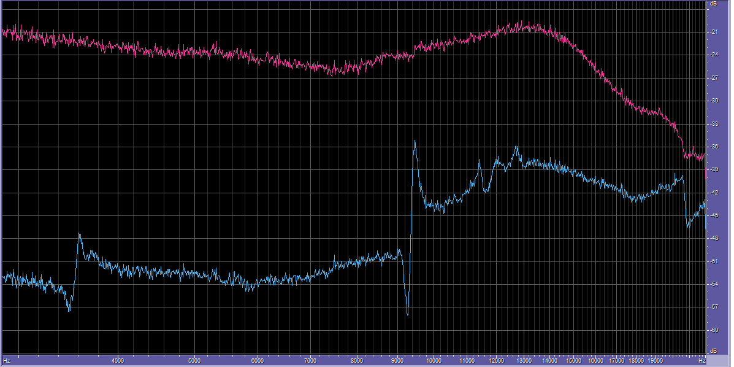The image size is (734, 367).
Task: Click the 9000 Hz frequency axis label
Action: click(x=397, y=360)
